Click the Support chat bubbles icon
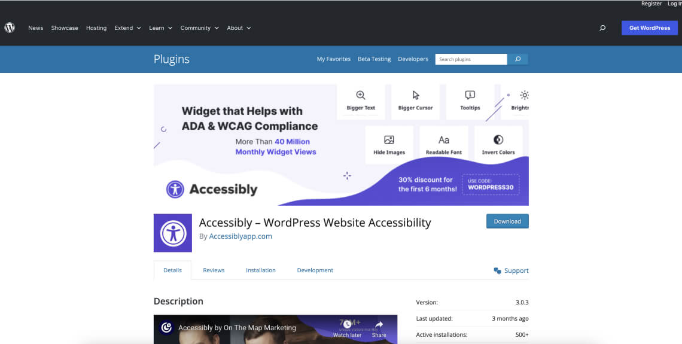This screenshot has width=682, height=344. click(x=497, y=270)
